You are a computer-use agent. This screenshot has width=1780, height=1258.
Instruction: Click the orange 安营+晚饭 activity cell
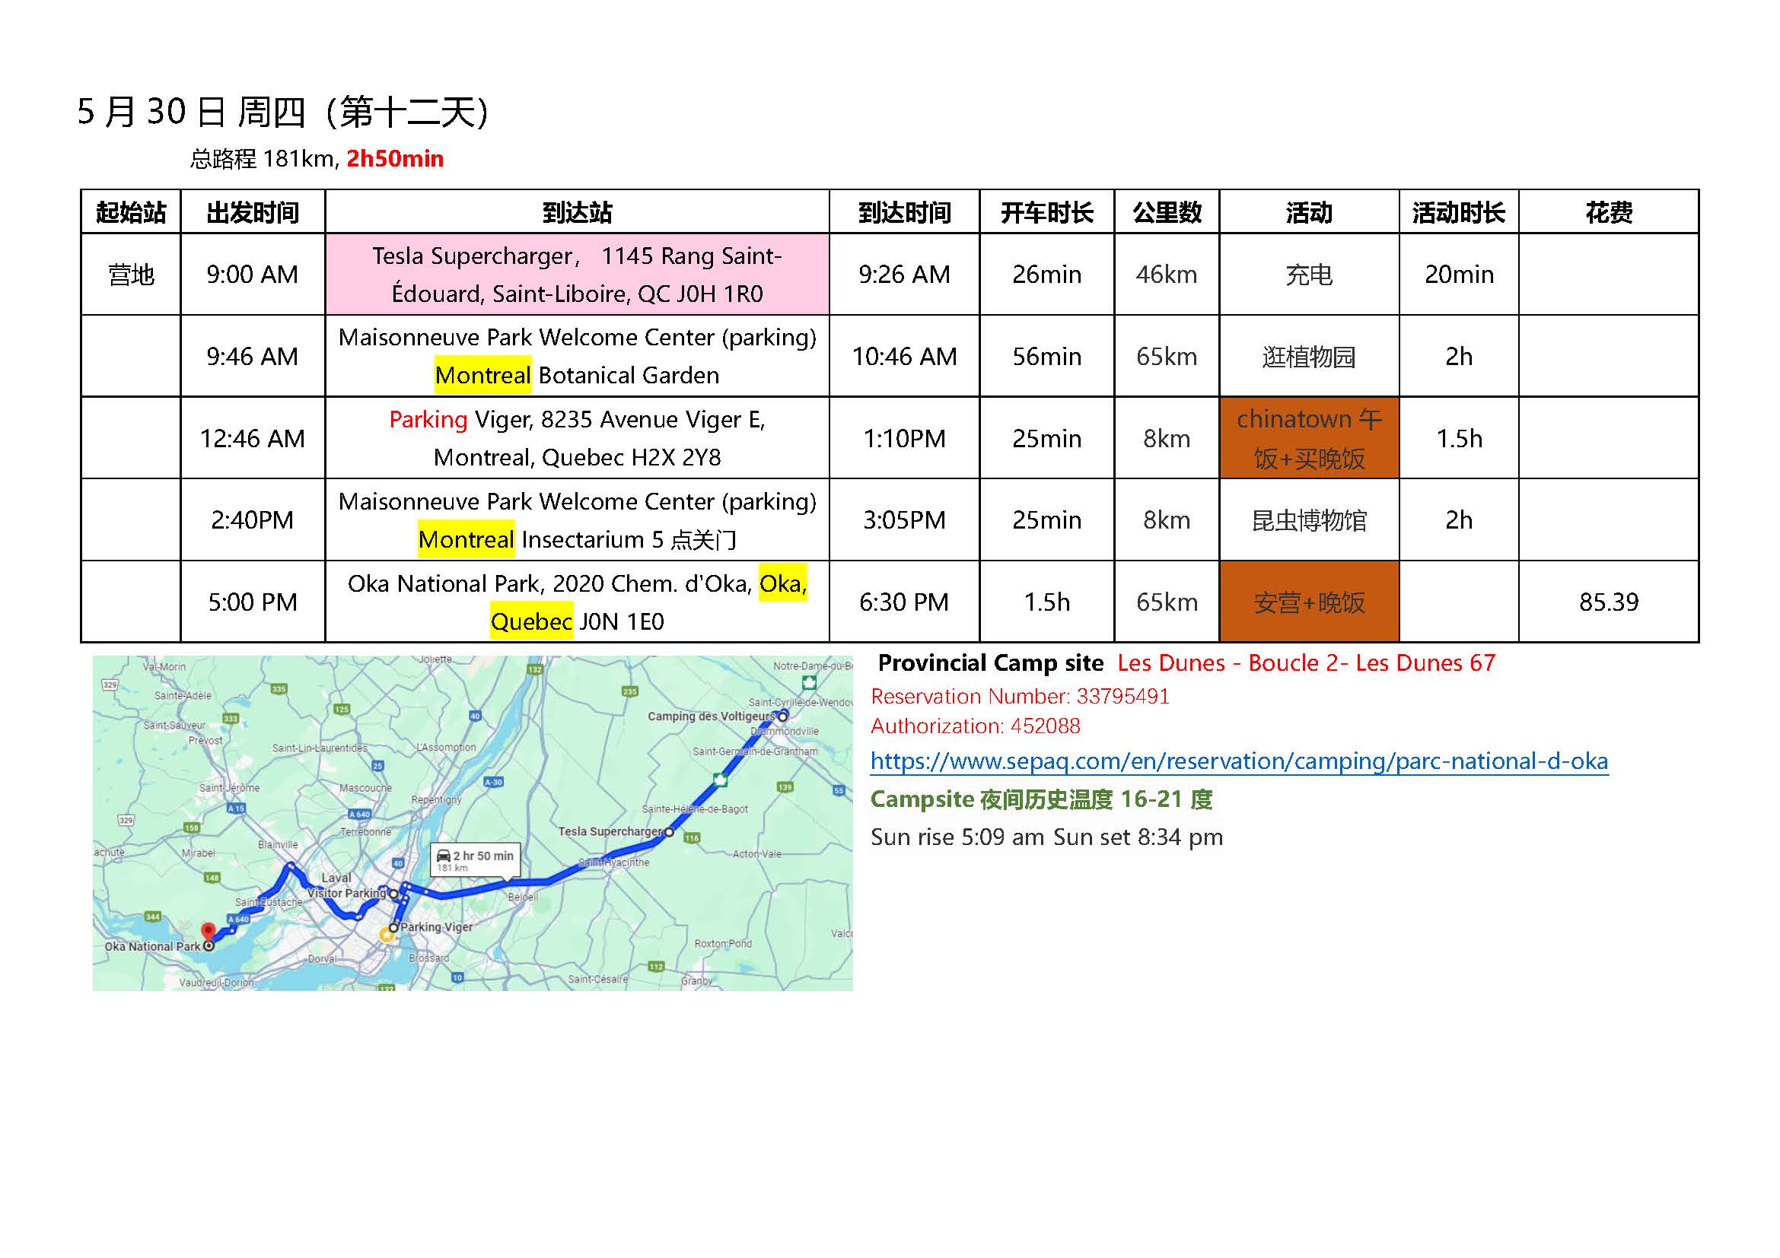(x=1309, y=602)
